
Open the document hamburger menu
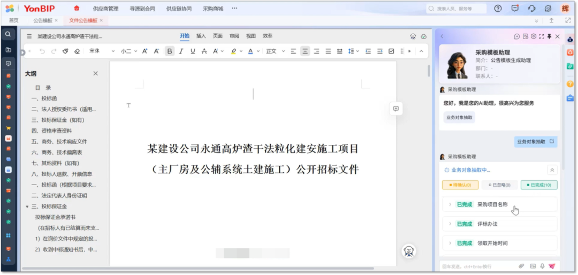tap(29, 36)
